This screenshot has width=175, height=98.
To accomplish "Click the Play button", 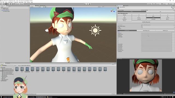I will (x=85, y=4).
